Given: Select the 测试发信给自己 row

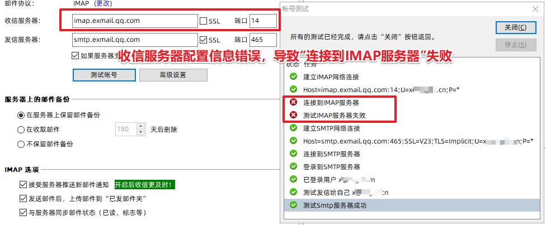Looking at the screenshot, I should click(413, 193).
